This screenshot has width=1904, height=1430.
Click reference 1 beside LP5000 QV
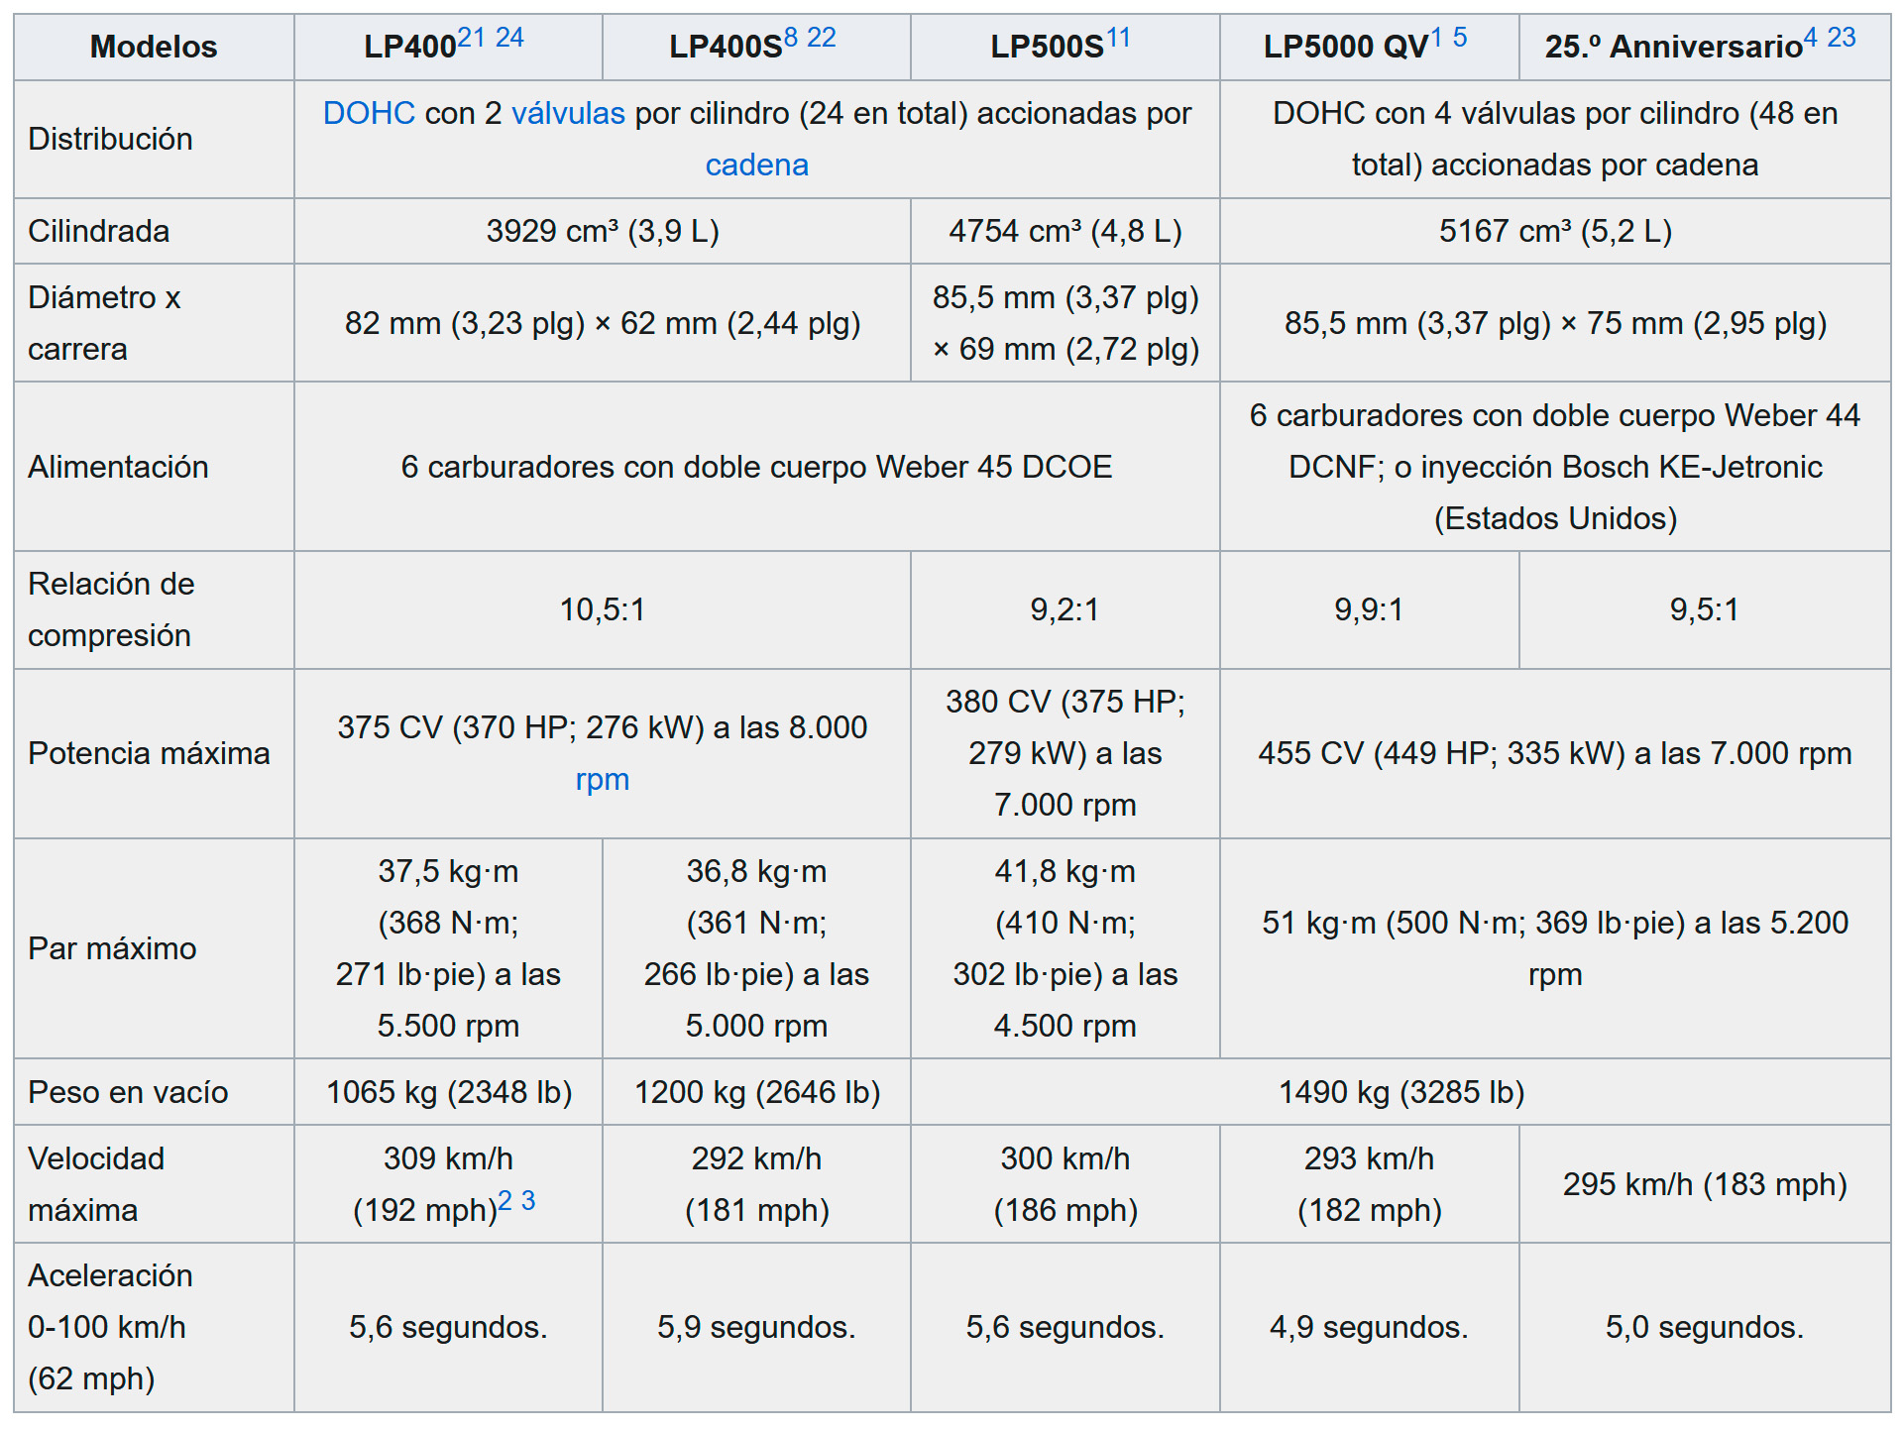(1436, 38)
